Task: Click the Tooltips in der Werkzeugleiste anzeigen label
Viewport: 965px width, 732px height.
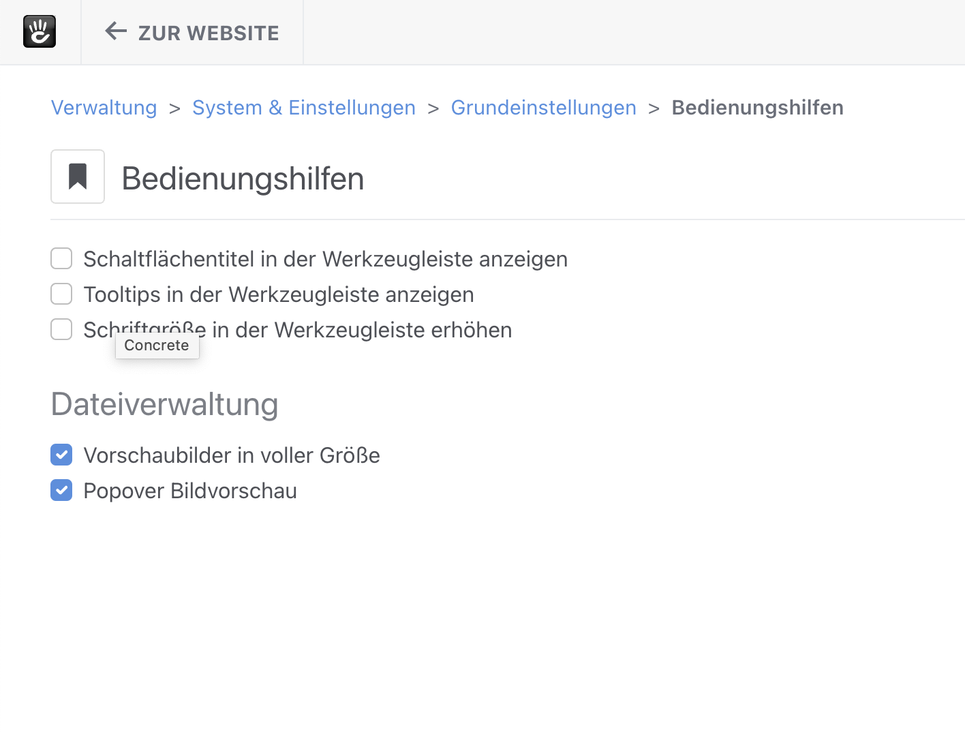Action: (x=279, y=294)
